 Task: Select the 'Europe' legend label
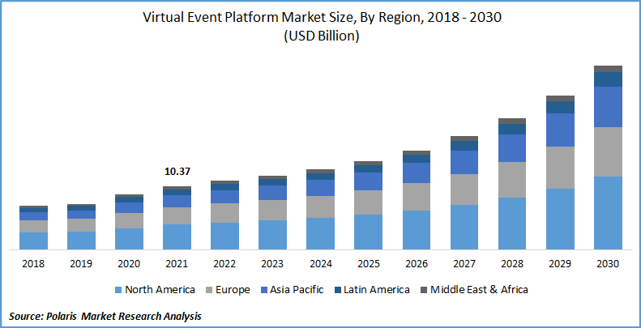click(x=233, y=291)
